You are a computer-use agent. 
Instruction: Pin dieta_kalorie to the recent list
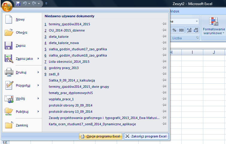coord(164,36)
